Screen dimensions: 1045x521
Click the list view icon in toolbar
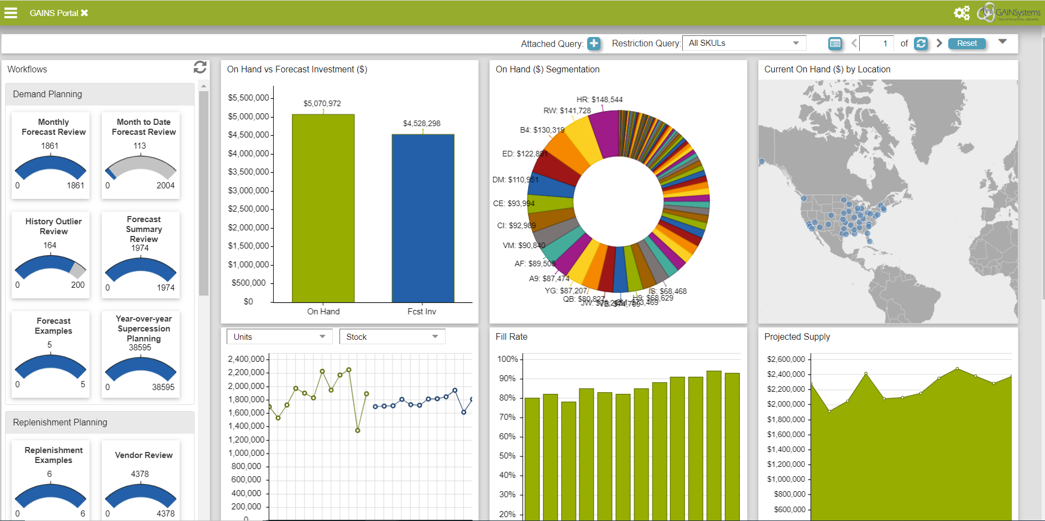click(x=835, y=44)
